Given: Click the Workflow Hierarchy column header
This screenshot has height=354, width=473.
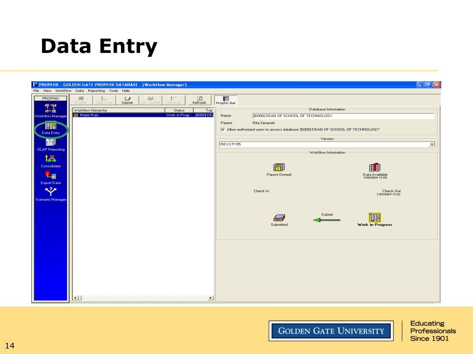Looking at the screenshot, I should 119,110.
